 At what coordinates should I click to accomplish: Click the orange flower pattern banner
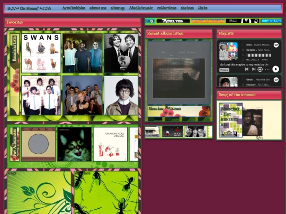(x=208, y=21)
